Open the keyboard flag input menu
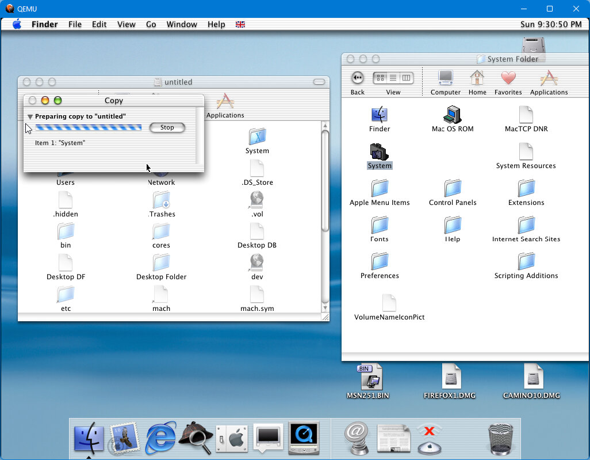590x460 pixels. pos(240,24)
